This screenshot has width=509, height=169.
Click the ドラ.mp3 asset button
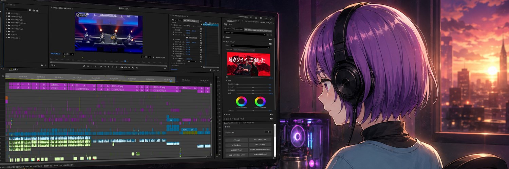tap(237, 140)
